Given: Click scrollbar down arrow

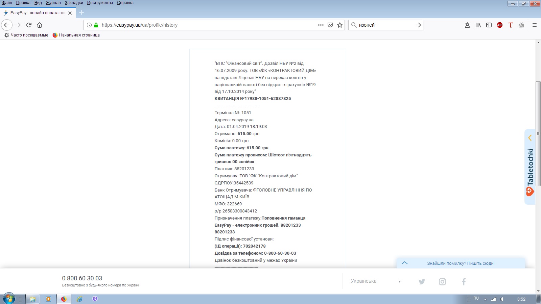Looking at the screenshot, I should 538,291.
